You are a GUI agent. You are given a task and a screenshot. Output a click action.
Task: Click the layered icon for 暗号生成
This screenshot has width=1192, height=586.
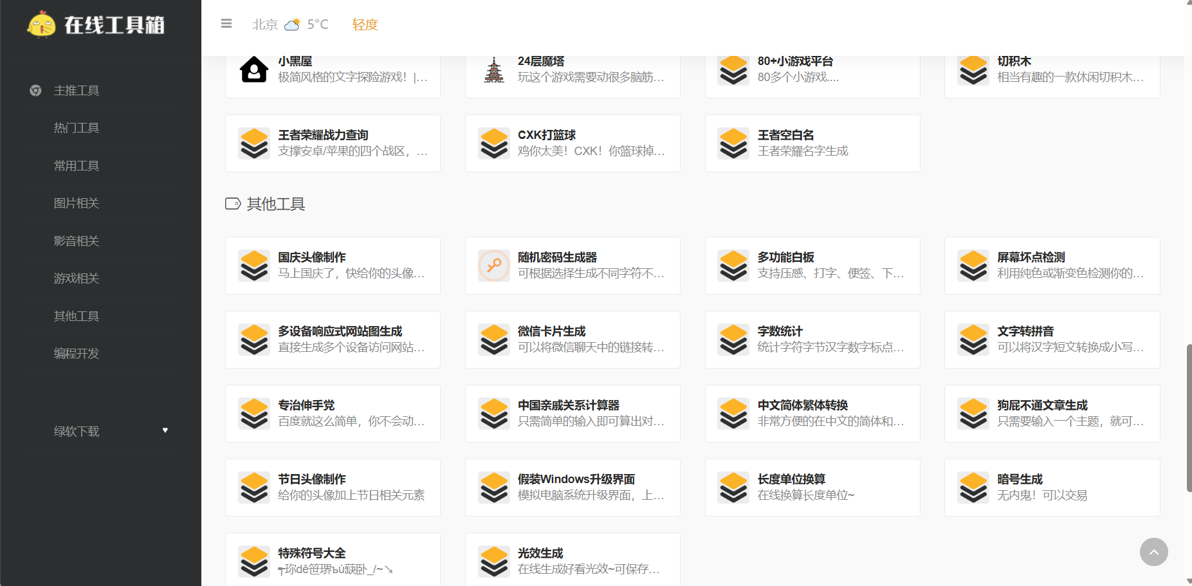tap(973, 488)
